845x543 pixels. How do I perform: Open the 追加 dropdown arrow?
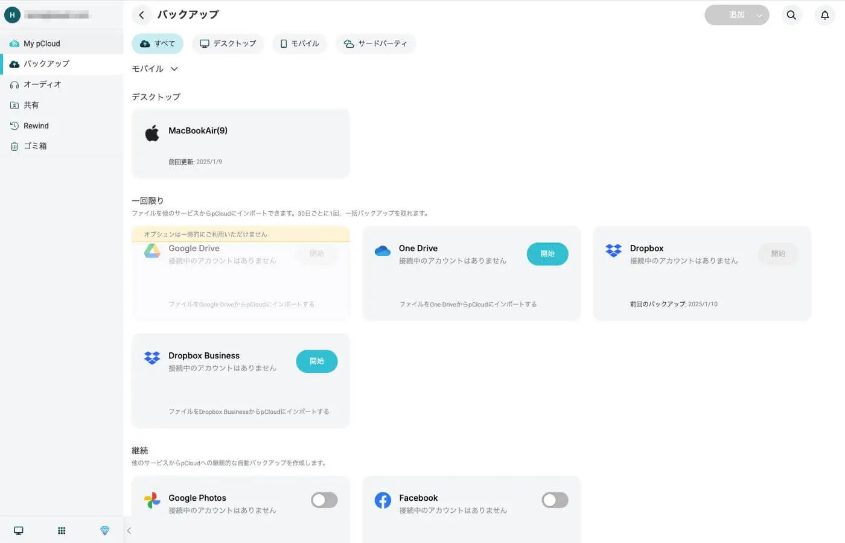[x=759, y=15]
